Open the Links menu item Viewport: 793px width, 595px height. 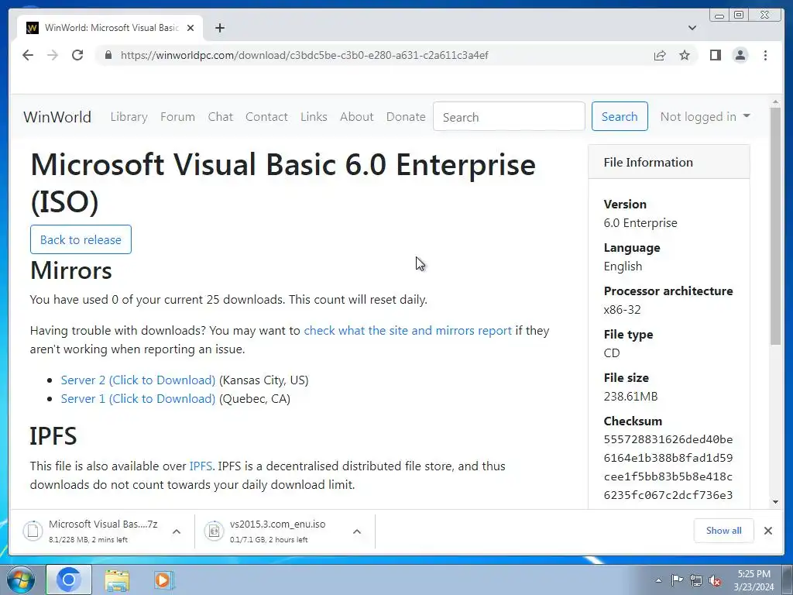pos(314,117)
